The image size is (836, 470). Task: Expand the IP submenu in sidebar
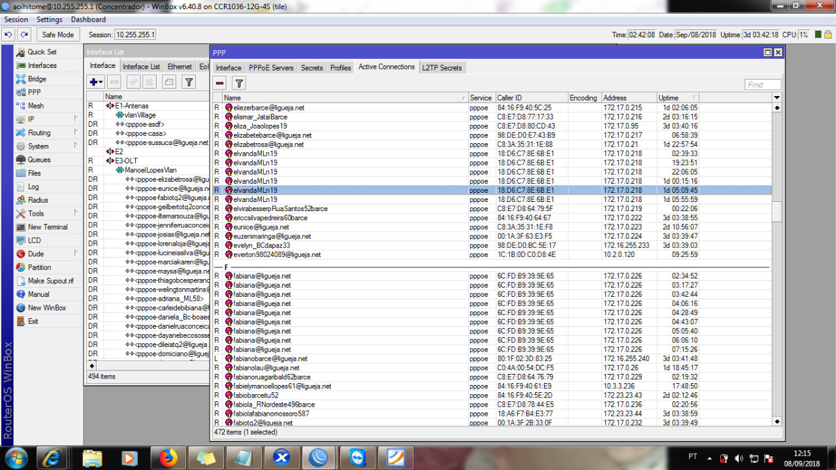pyautogui.click(x=76, y=120)
